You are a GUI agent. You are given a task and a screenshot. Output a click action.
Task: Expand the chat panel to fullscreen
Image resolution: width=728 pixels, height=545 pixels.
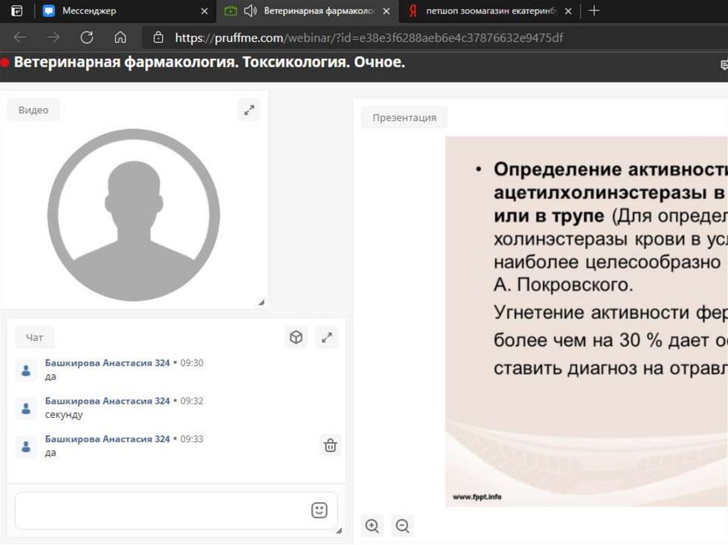(x=327, y=338)
